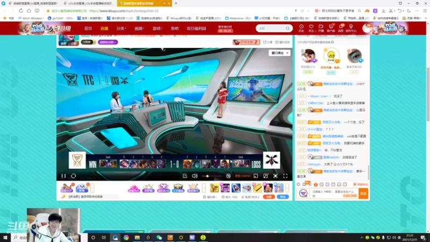Open the danmaku edit icon in player bar
Image resolution: width=430 pixels, height=242 pixels.
[185, 176]
